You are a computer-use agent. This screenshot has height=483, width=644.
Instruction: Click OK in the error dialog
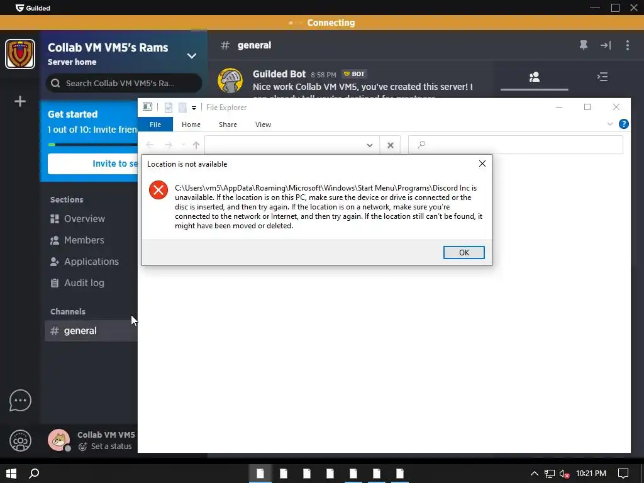(464, 252)
